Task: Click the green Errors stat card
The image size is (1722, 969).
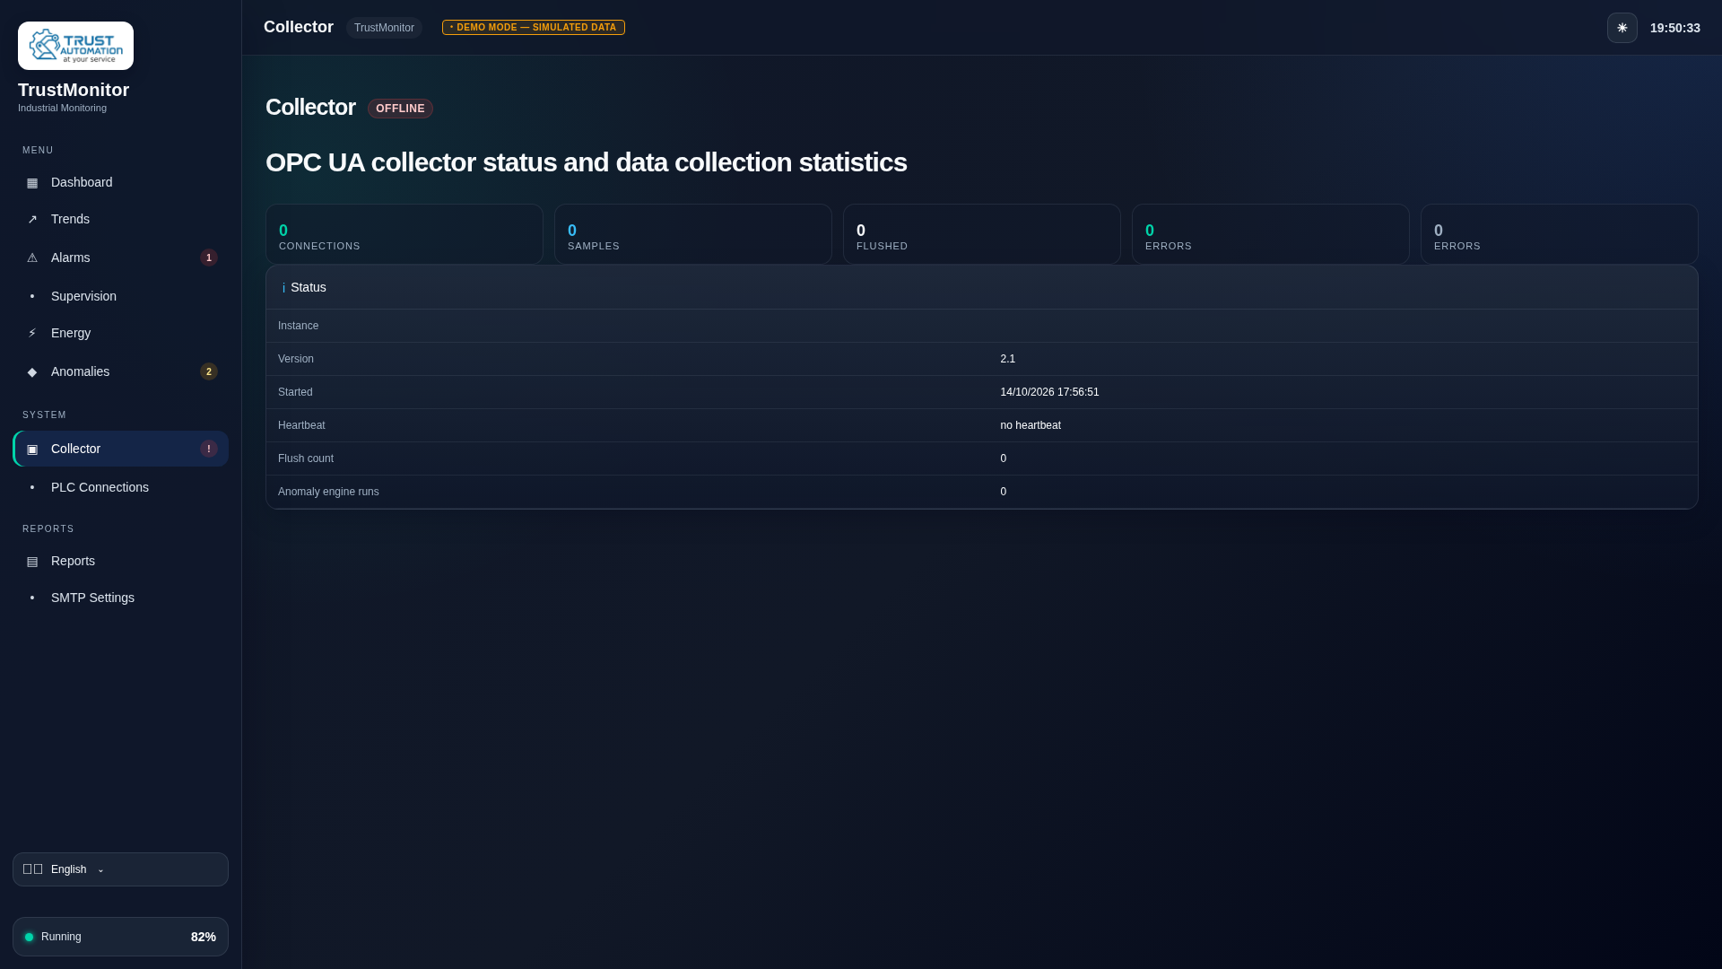Action: click(x=1271, y=234)
